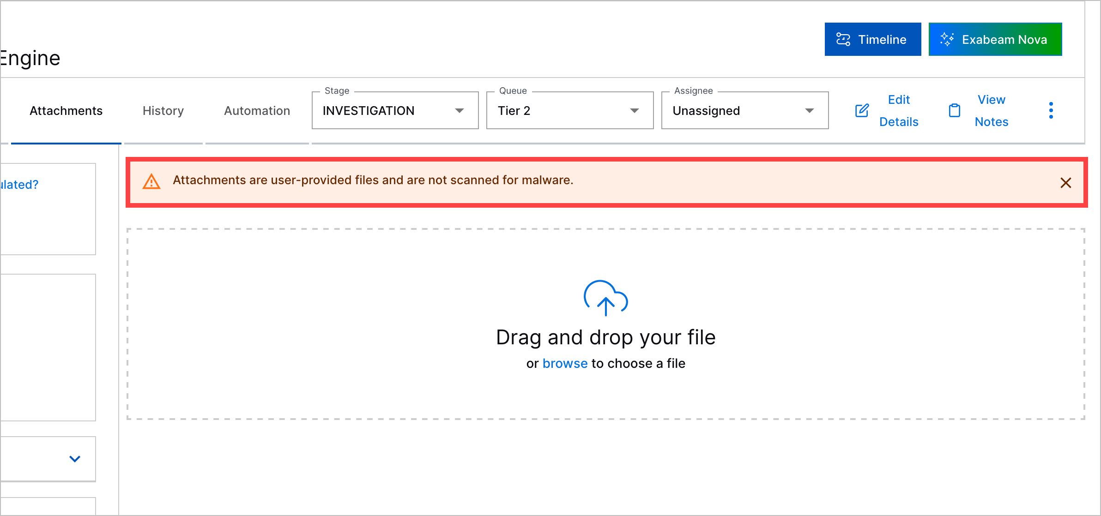The height and width of the screenshot is (516, 1101).
Task: Click the cloud upload icon
Action: pos(605,298)
